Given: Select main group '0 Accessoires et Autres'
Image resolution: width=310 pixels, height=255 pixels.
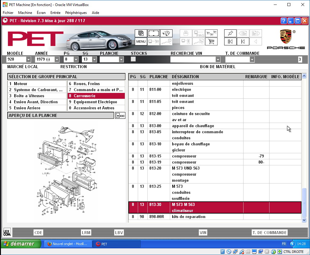Looking at the screenshot, I should [96, 108].
